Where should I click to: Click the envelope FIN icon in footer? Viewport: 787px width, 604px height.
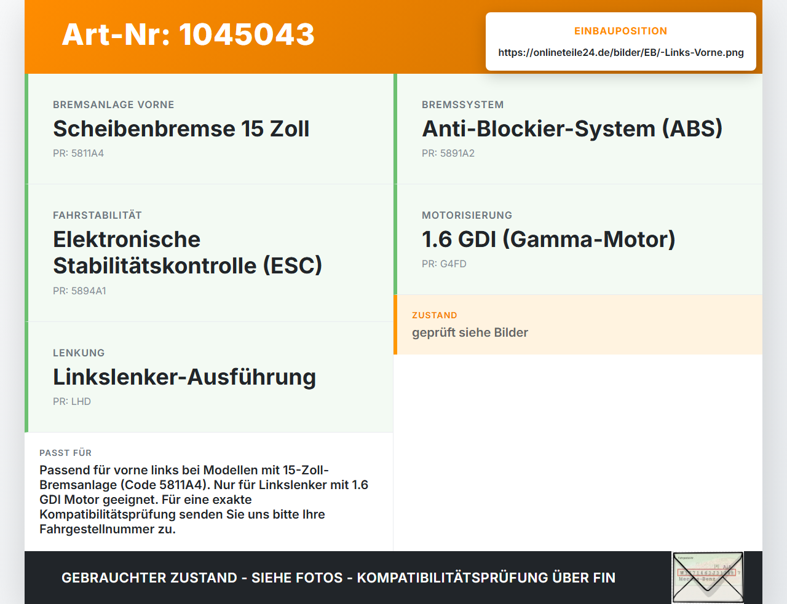[708, 578]
